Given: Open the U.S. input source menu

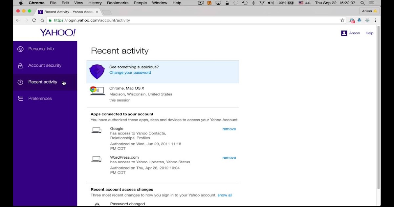Looking at the screenshot, I should [305, 3].
